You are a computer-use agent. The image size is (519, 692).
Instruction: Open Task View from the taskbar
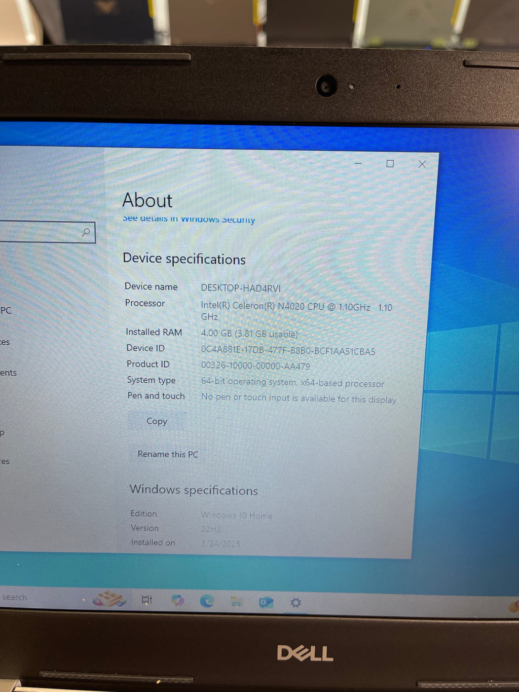pos(147,600)
